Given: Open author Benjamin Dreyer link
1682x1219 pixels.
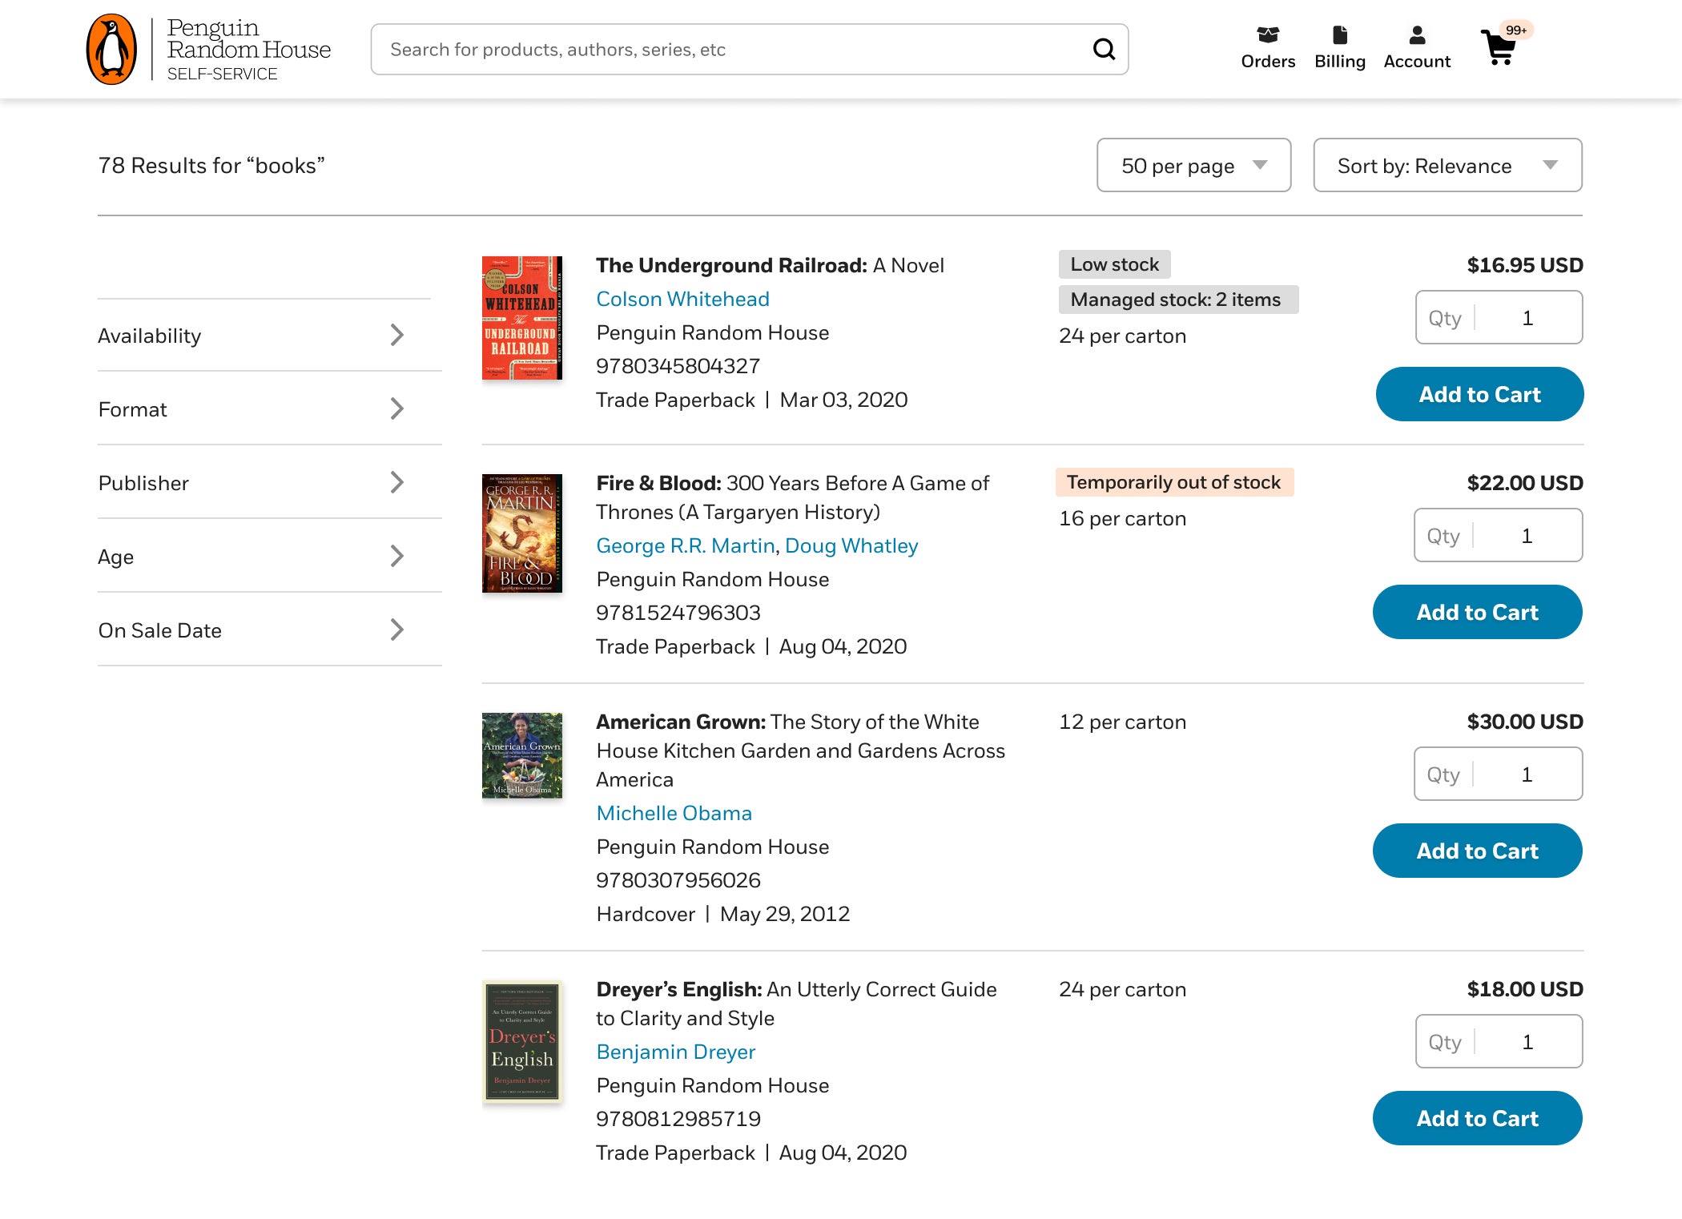Looking at the screenshot, I should (x=676, y=1052).
